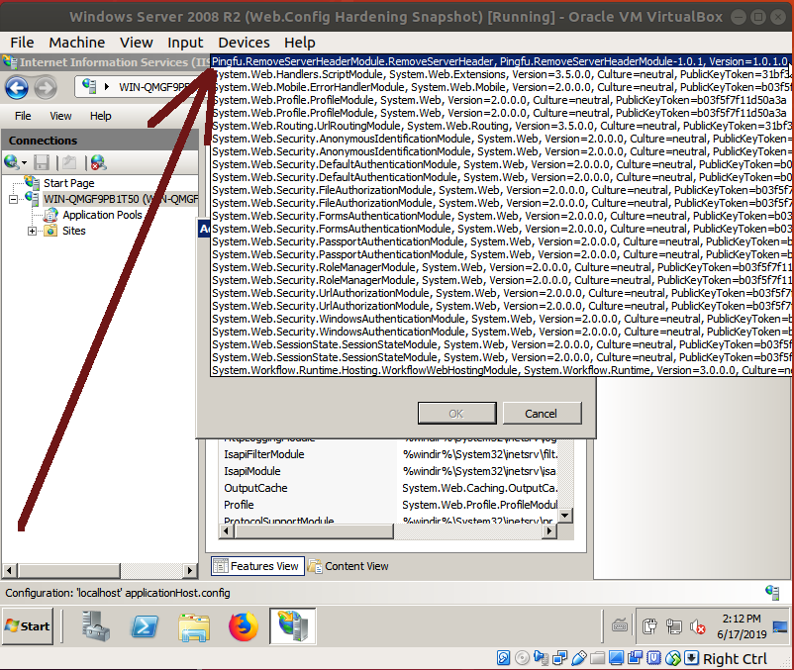Click modules list scroll right arrow
This screenshot has width=794, height=670.
coord(549,531)
